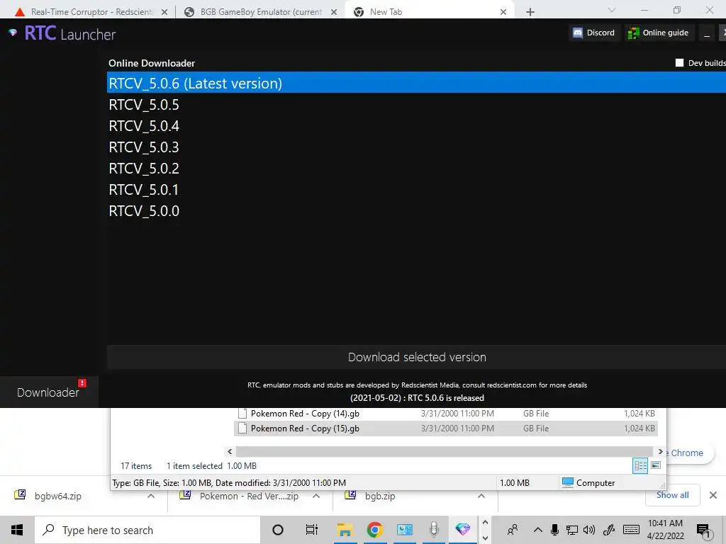Image resolution: width=726 pixels, height=544 pixels.
Task: Open the touch keyboard tray icon
Action: (x=631, y=530)
